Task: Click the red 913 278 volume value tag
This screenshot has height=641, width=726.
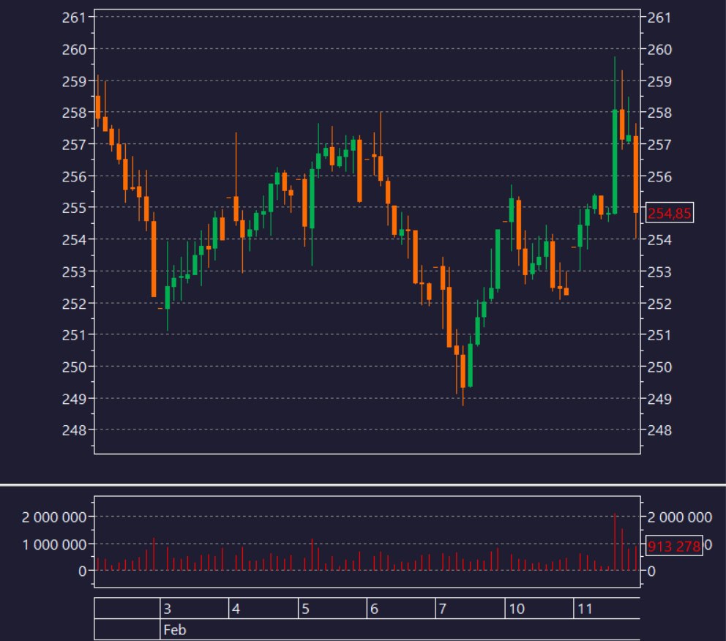Action: (x=674, y=546)
